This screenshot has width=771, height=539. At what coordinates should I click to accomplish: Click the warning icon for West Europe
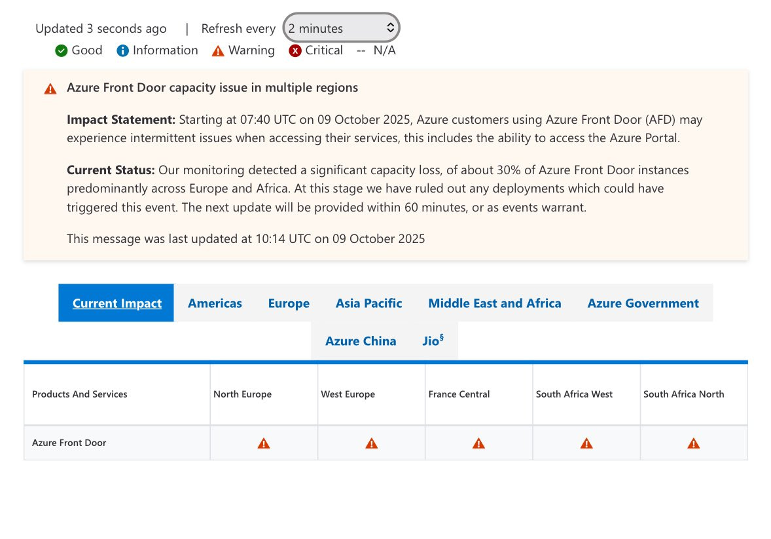coord(371,443)
